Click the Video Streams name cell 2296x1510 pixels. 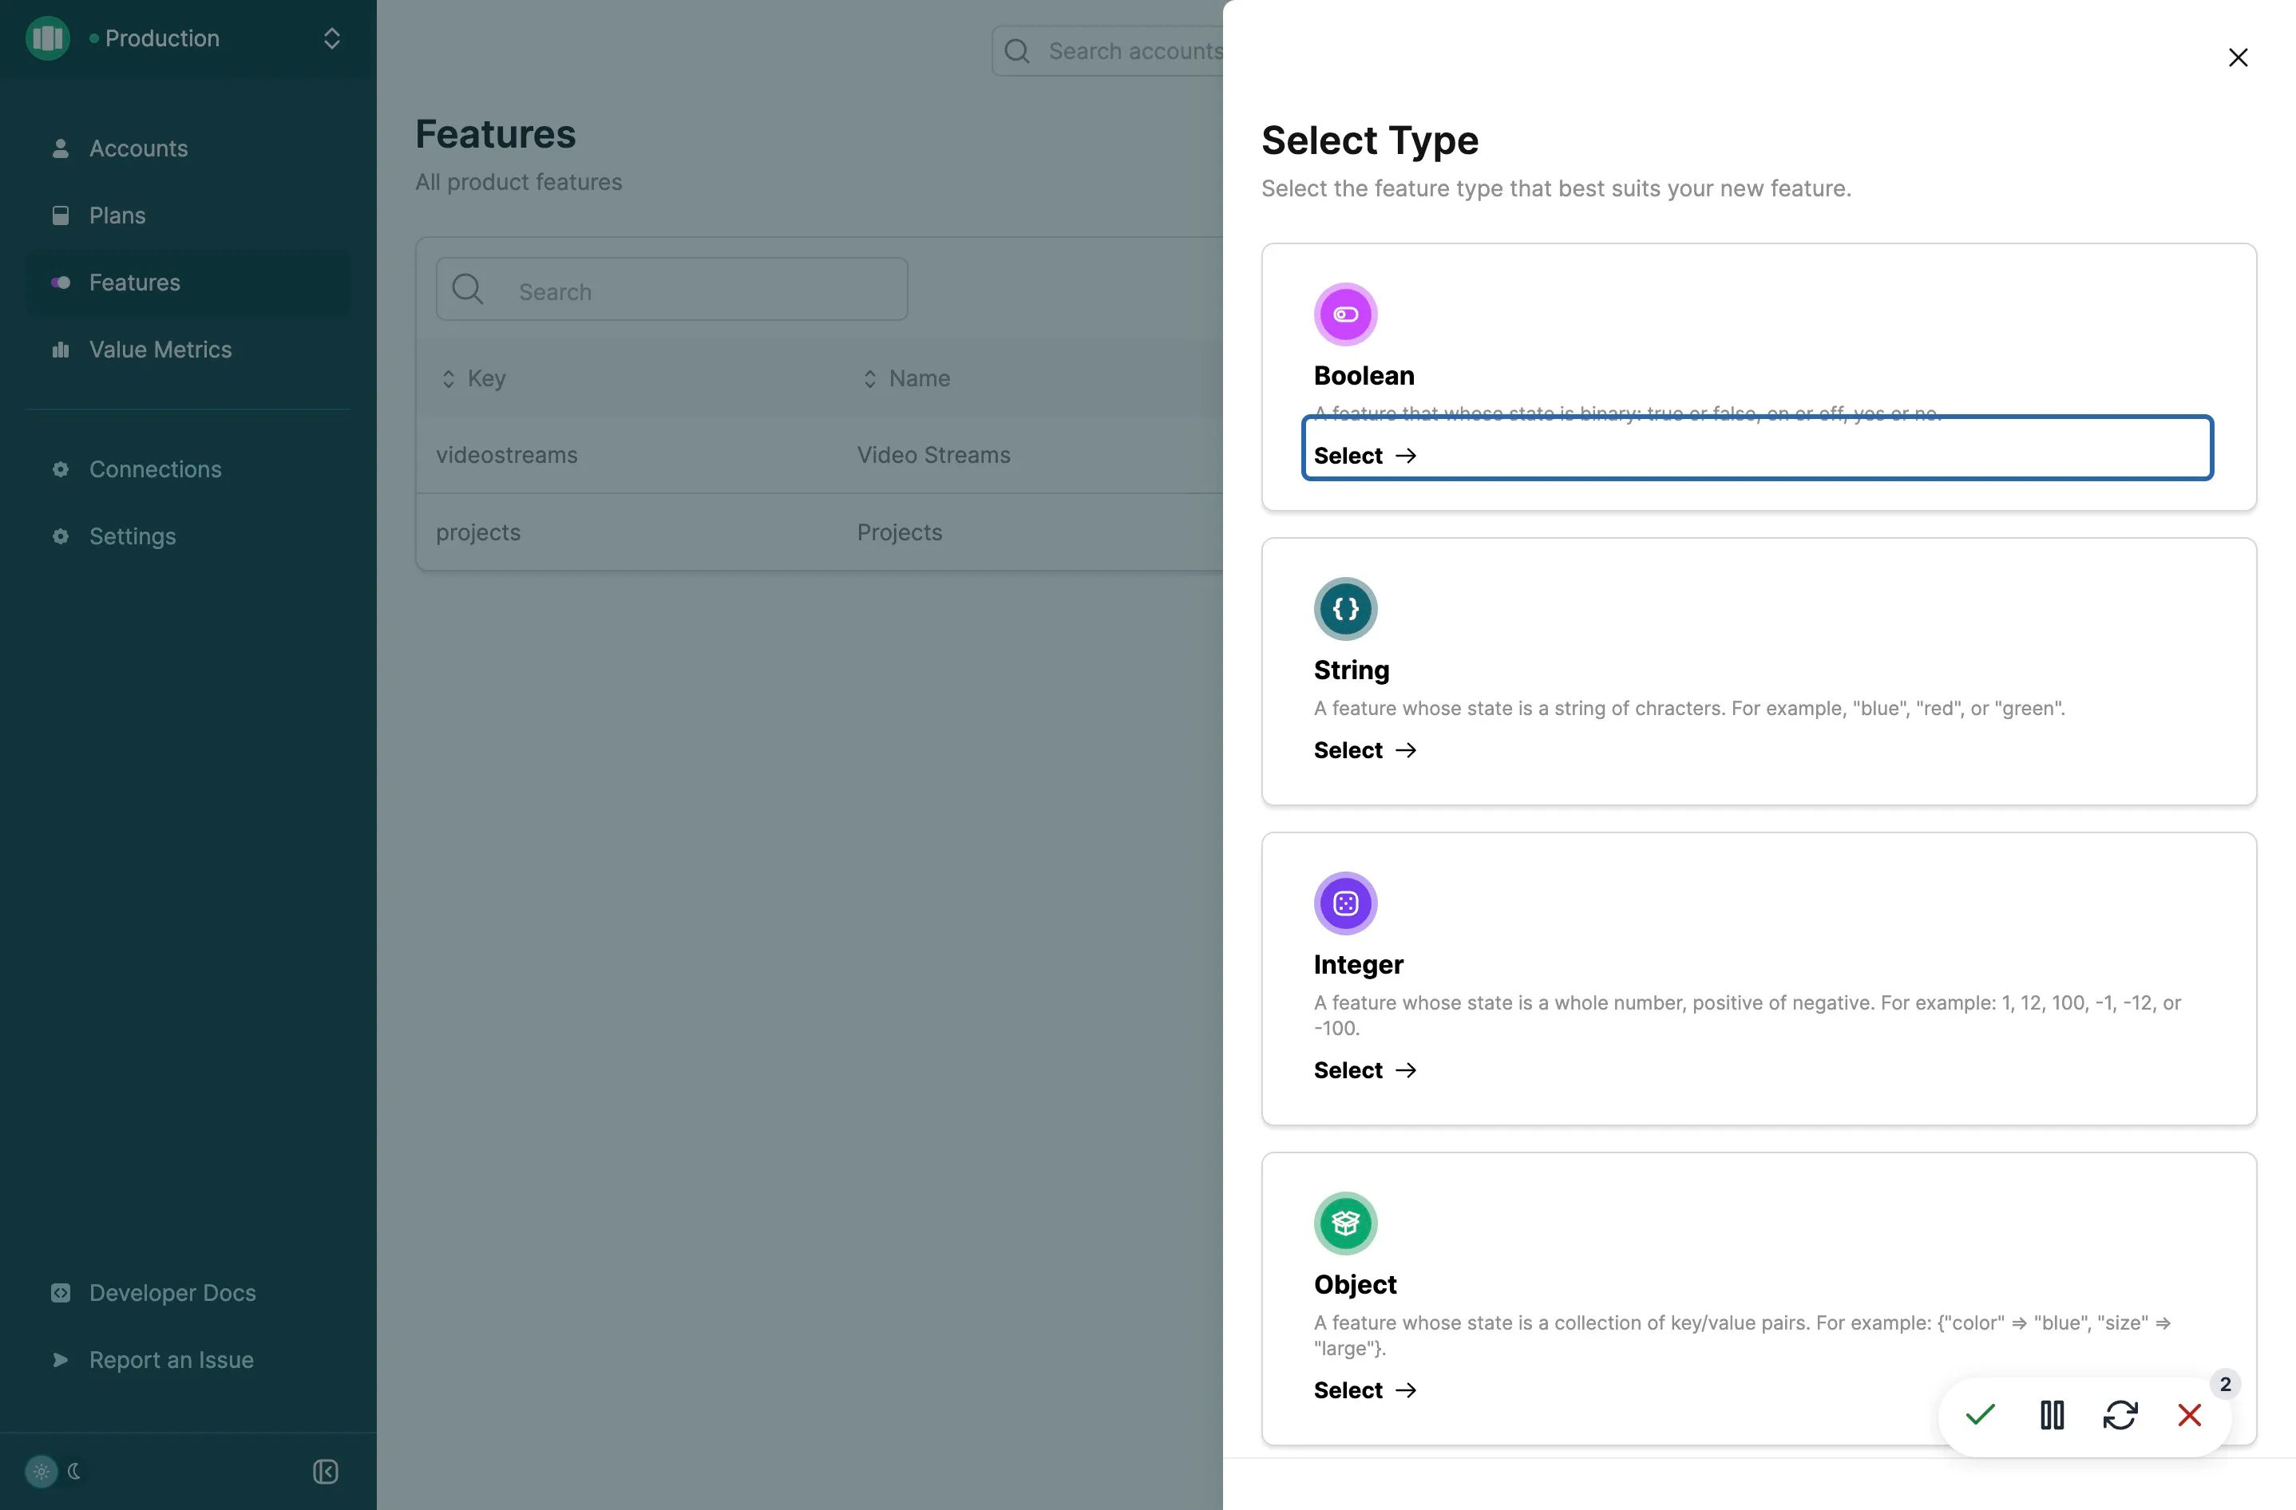coord(934,455)
